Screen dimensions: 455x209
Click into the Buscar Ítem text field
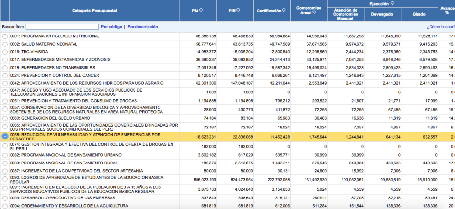(x=62, y=27)
